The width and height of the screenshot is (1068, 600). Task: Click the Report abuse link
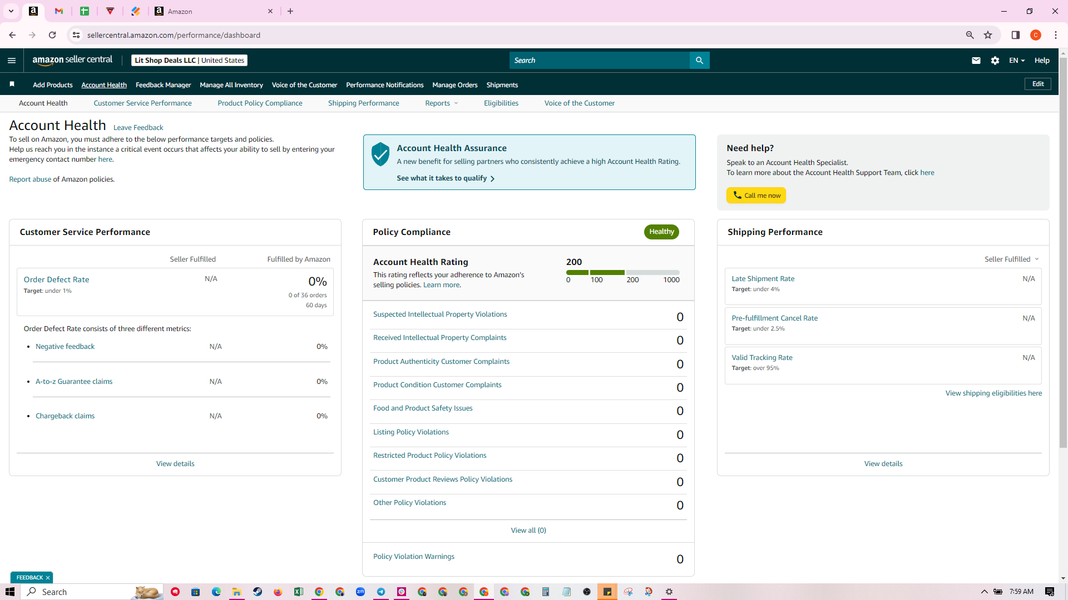coord(30,179)
